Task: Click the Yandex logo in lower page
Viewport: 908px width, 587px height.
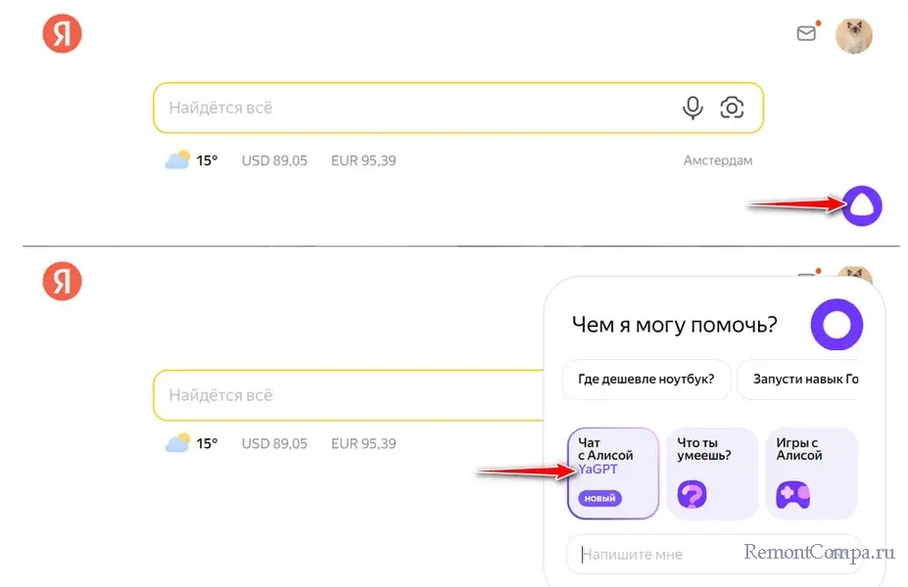Action: pyautogui.click(x=62, y=281)
